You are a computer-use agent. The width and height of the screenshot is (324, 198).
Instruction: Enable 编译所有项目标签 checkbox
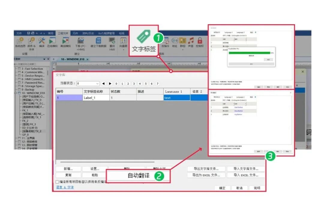click(57, 182)
